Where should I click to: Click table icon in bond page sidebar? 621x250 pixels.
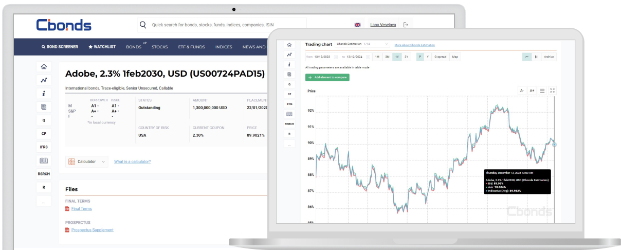pos(44,160)
